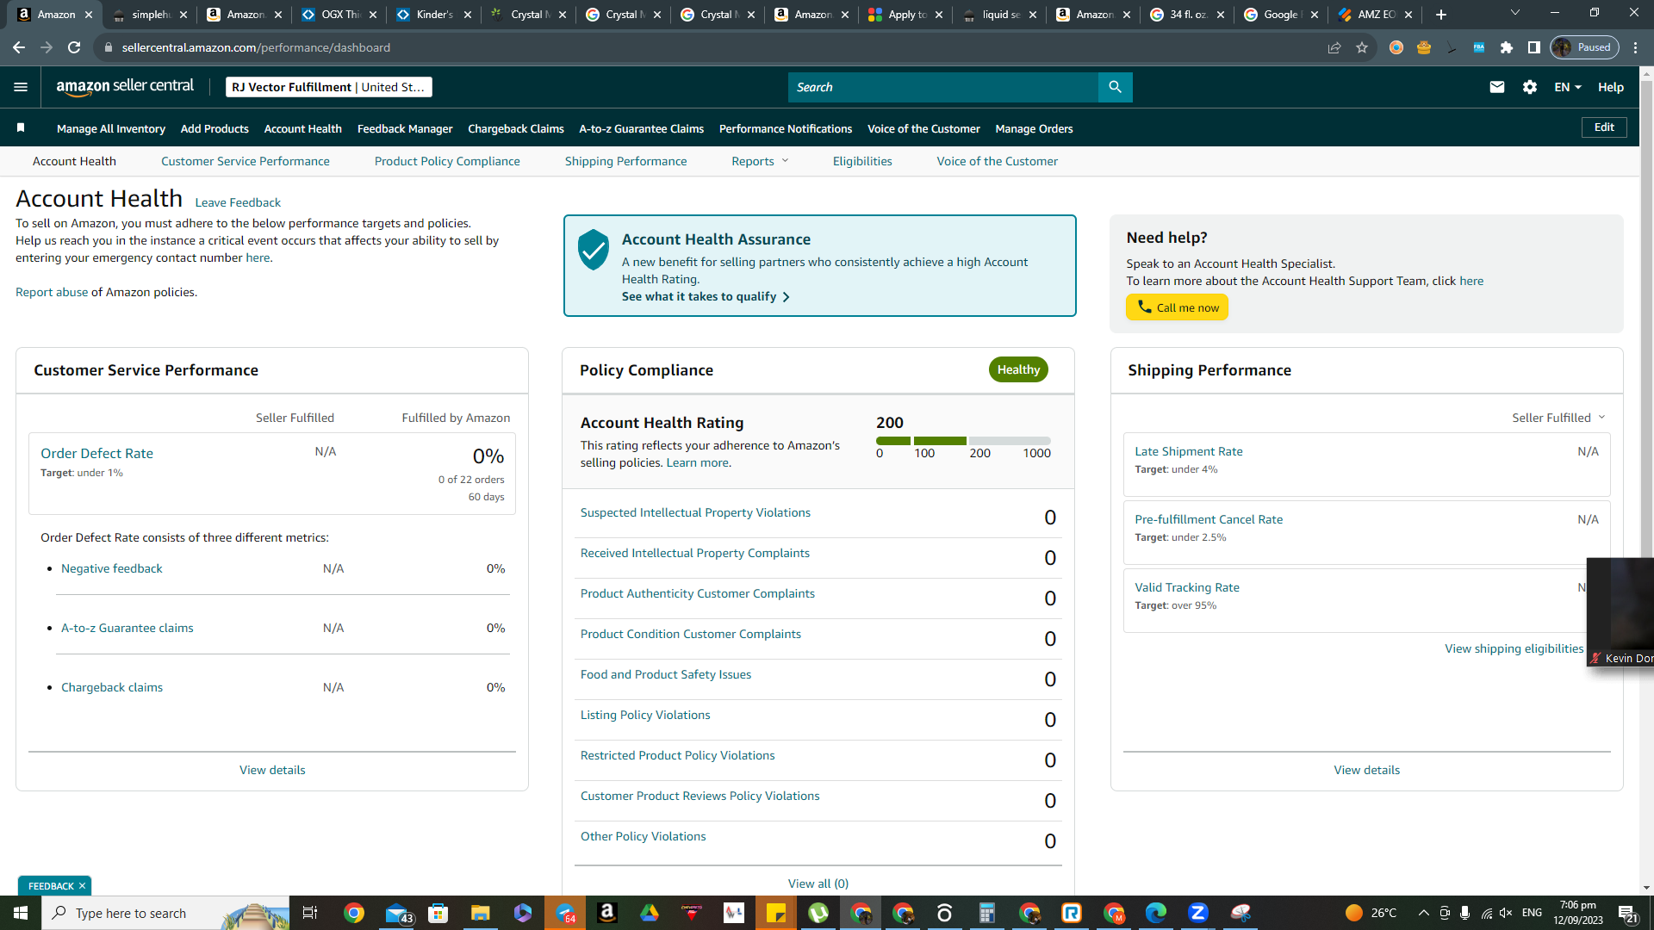Open File Explorer from the taskbar

coord(480,913)
